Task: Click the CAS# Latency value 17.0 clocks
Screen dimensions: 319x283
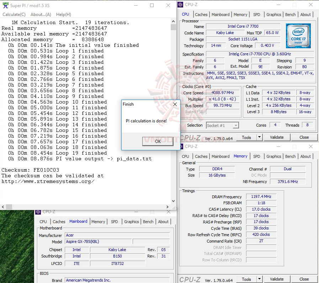Action: pyautogui.click(x=261, y=209)
